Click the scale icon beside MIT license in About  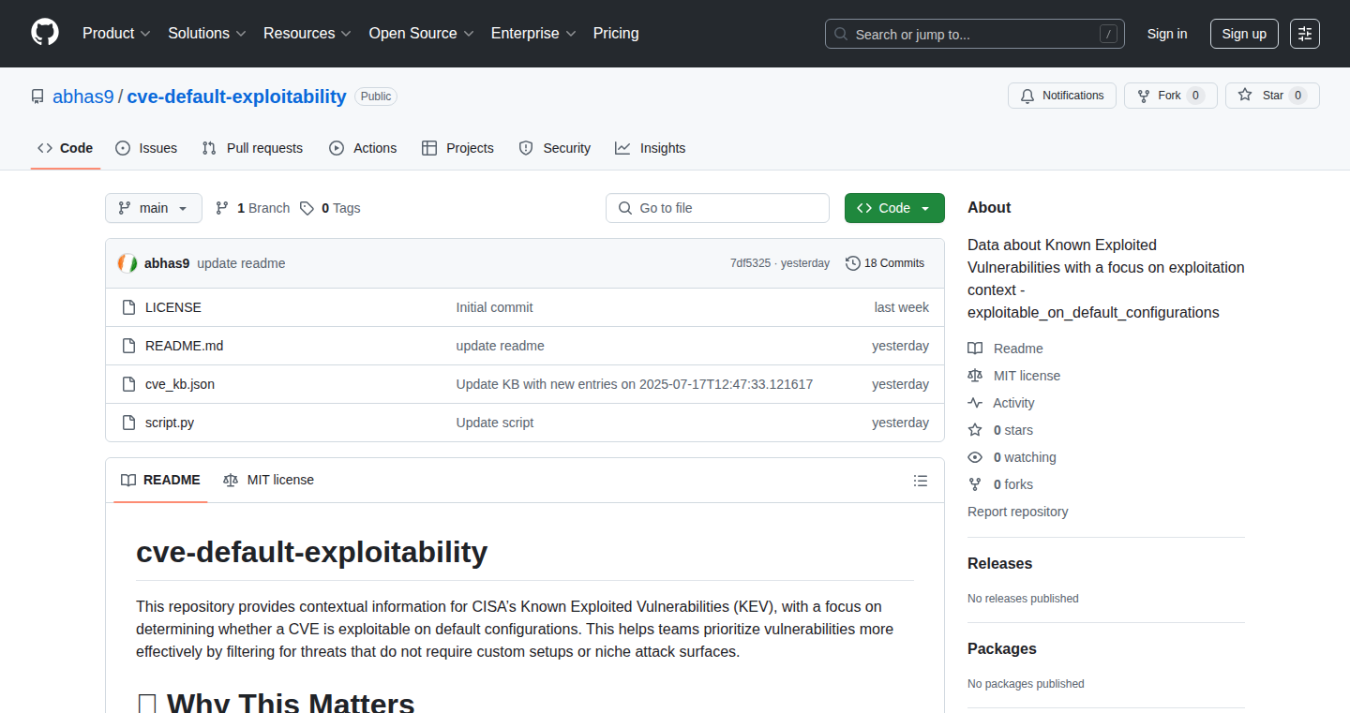point(975,376)
